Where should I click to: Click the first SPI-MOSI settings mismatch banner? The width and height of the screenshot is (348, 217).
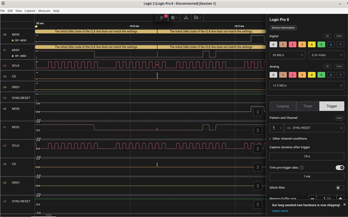click(x=96, y=32)
